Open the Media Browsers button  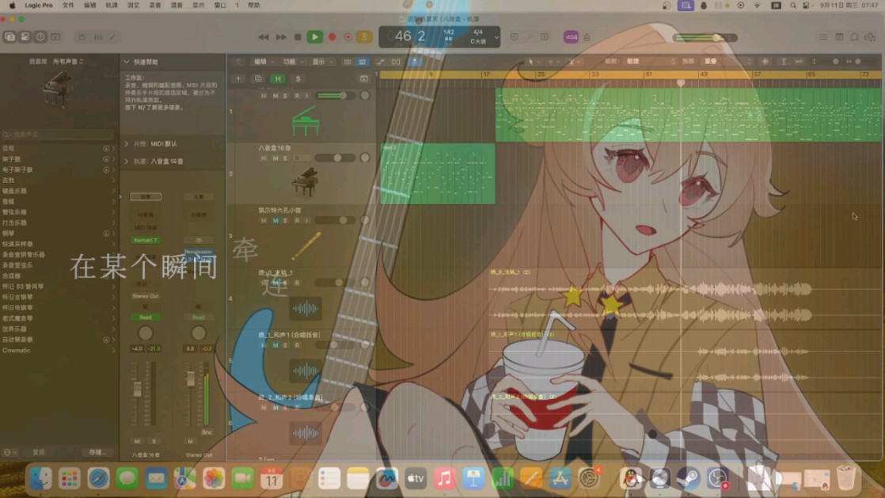pos(870,37)
